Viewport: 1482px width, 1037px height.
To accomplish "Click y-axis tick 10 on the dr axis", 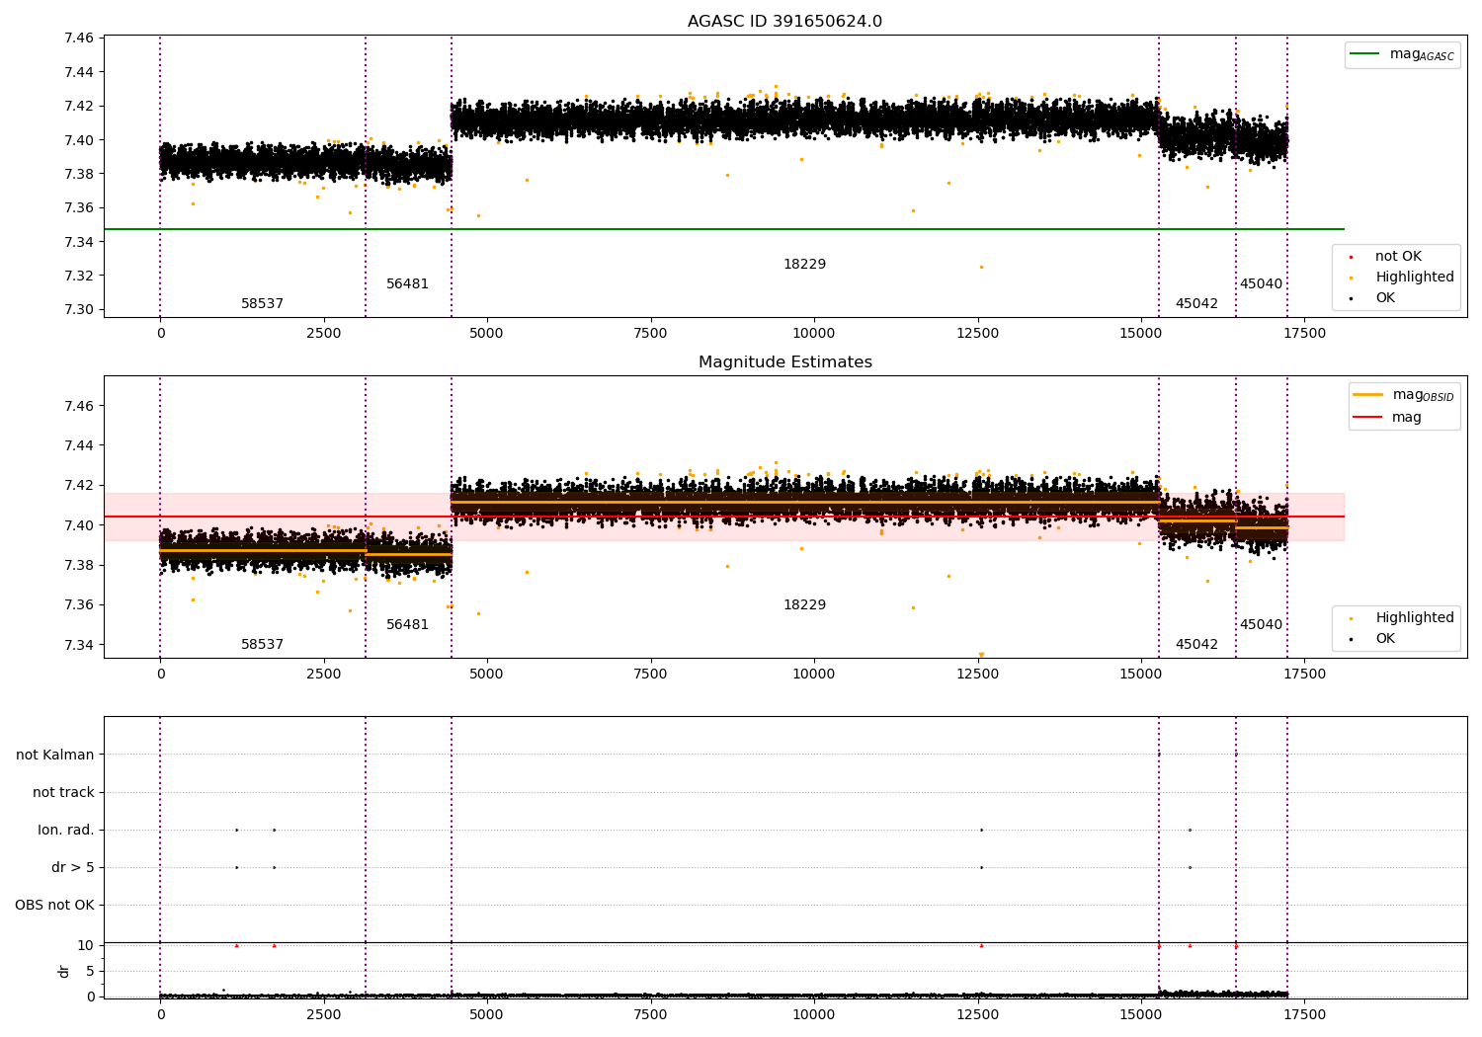I will click(x=86, y=945).
